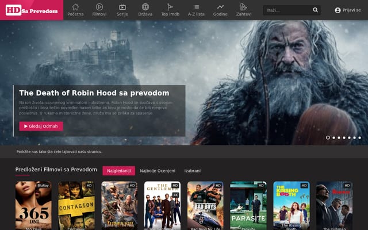Open the Država globe icon
This screenshot has height=230, width=368.
(145, 7)
